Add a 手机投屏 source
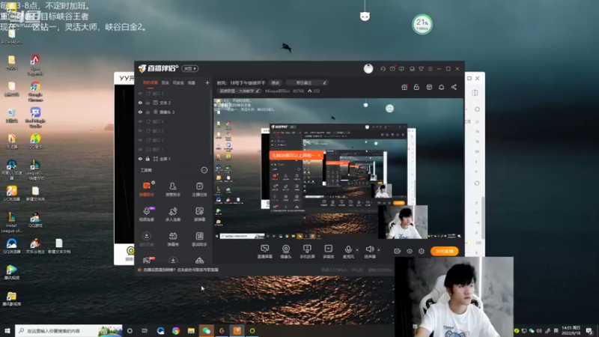 tap(307, 252)
